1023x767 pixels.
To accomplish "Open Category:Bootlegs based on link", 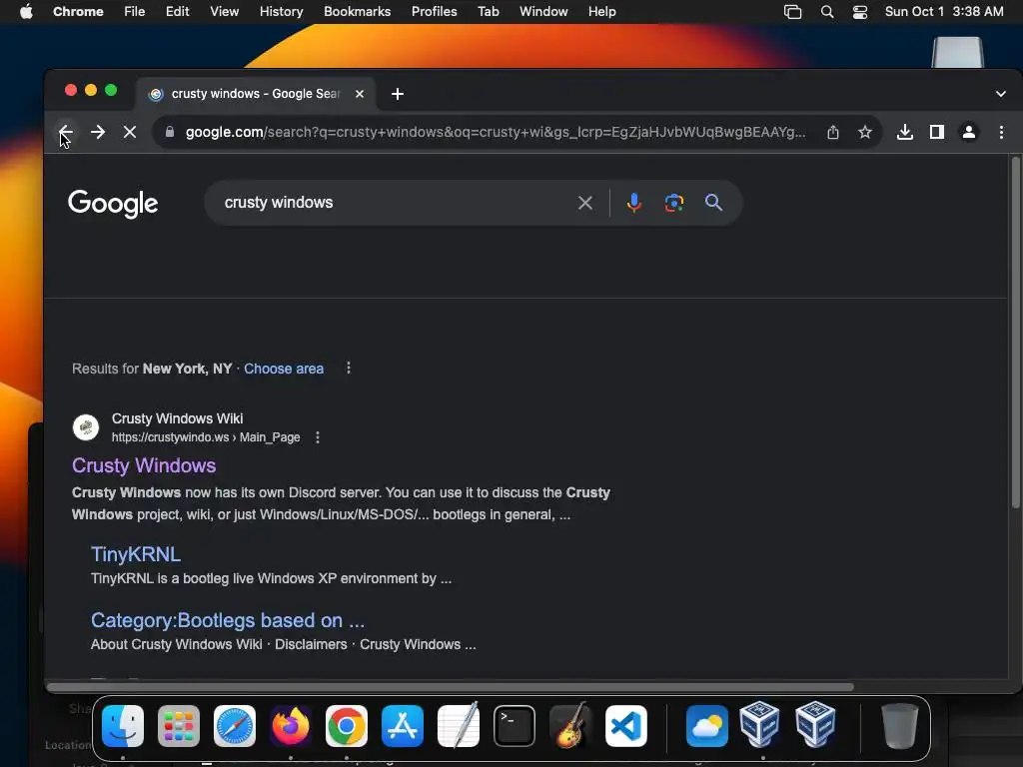I will (x=228, y=620).
